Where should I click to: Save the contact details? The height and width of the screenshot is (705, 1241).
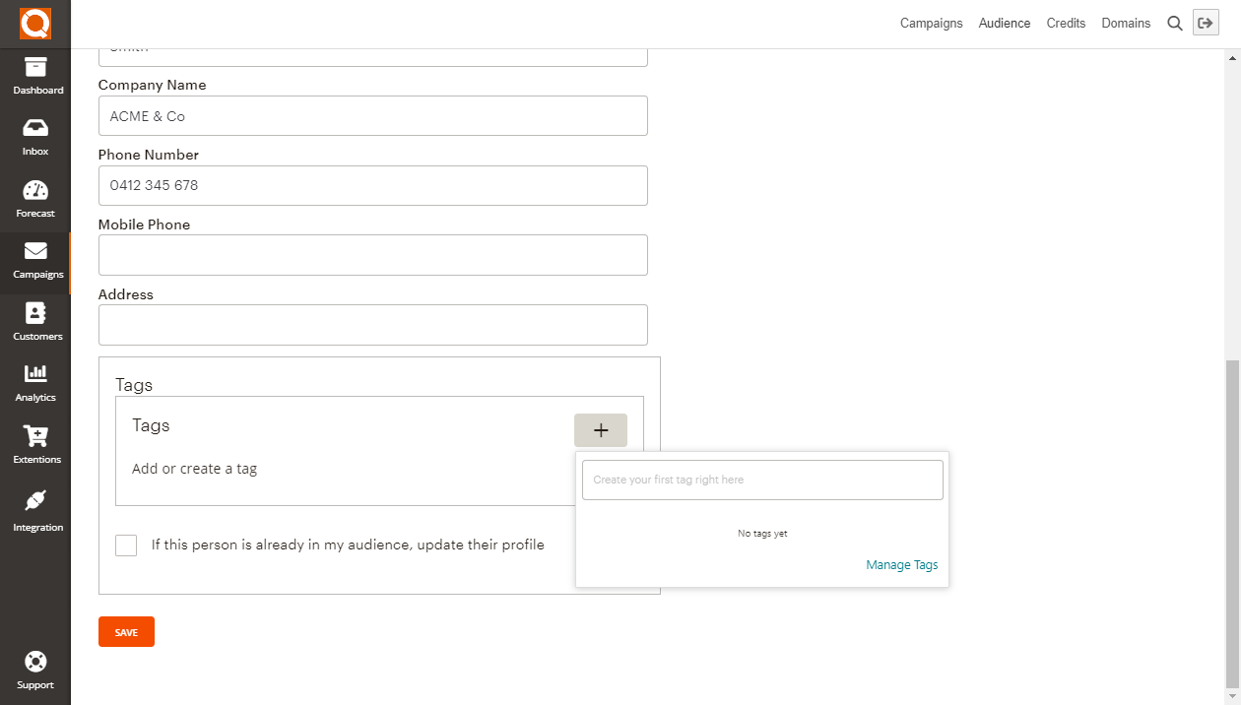(126, 631)
